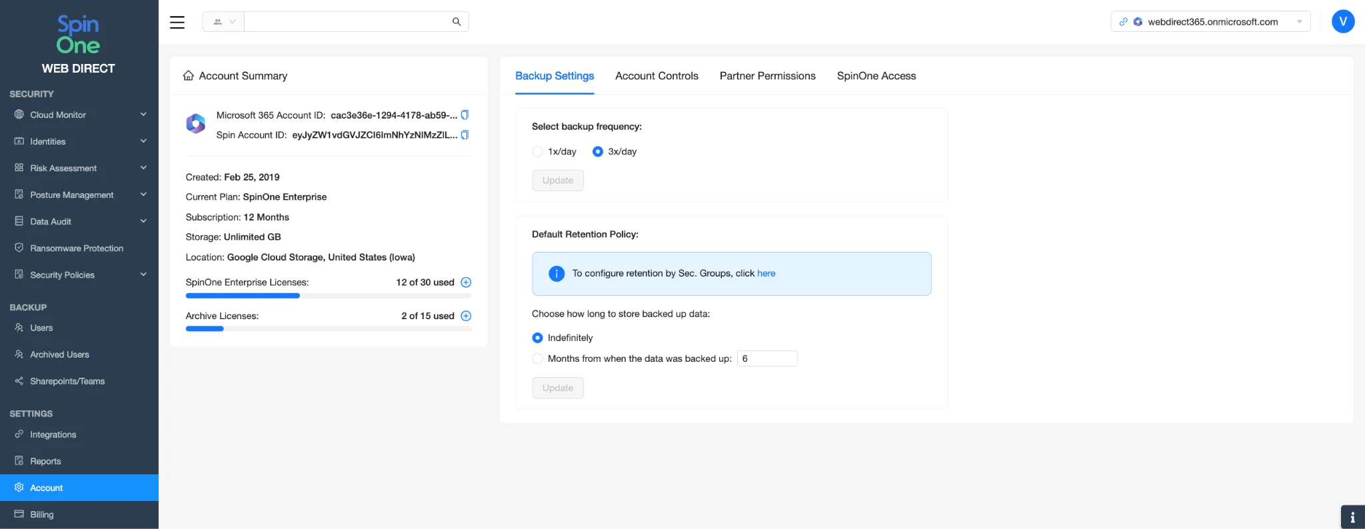The image size is (1365, 529).
Task: Open search type dropdown beside search box
Action: point(223,21)
